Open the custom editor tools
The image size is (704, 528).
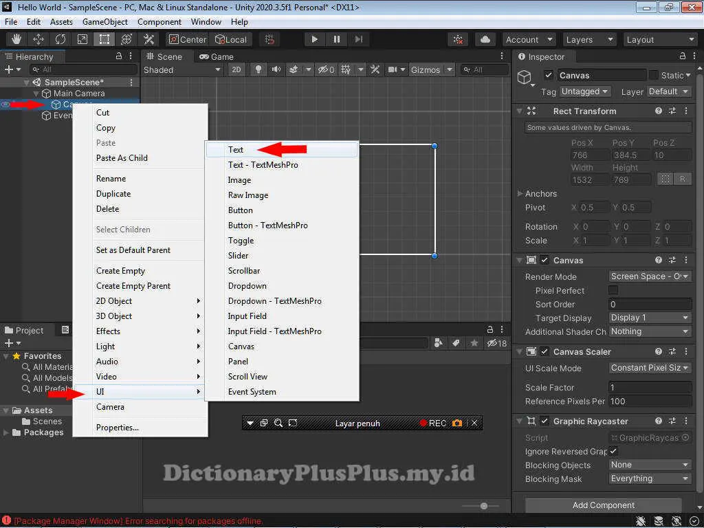[x=148, y=39]
